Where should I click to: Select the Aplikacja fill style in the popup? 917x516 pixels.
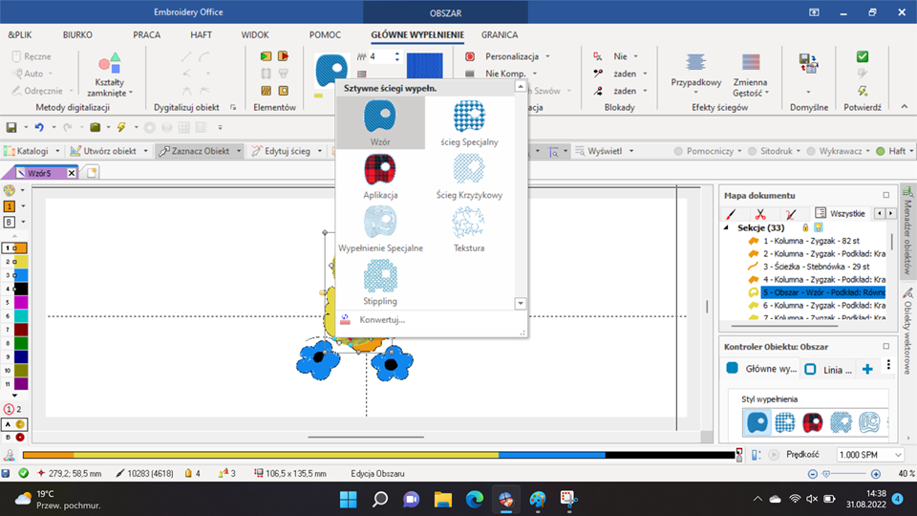coord(380,173)
